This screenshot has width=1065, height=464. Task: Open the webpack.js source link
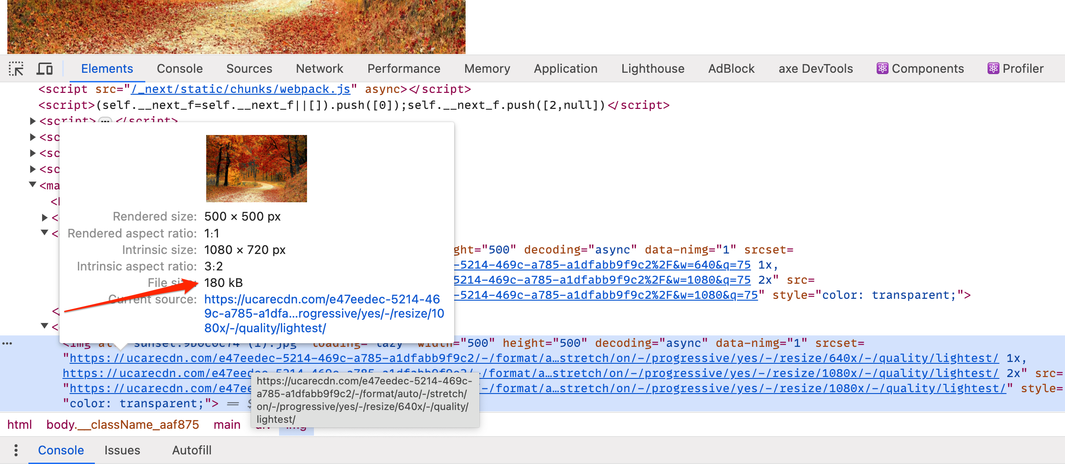tap(241, 89)
